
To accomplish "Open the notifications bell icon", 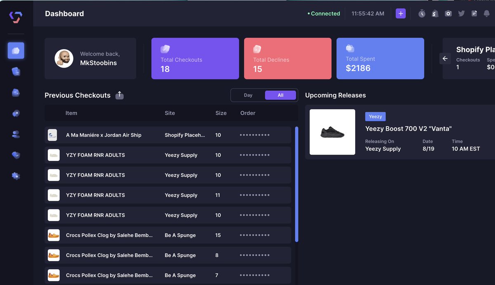I will (x=487, y=14).
